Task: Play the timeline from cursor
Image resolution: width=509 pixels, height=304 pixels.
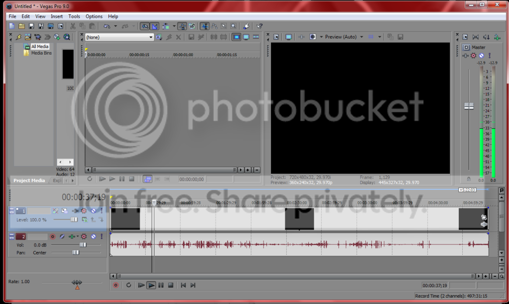Action: [x=151, y=285]
